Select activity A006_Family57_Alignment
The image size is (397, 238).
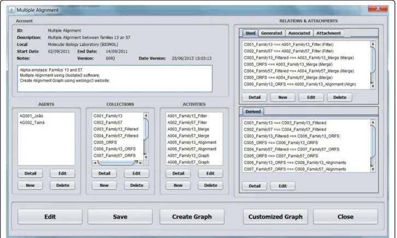pos(191,149)
